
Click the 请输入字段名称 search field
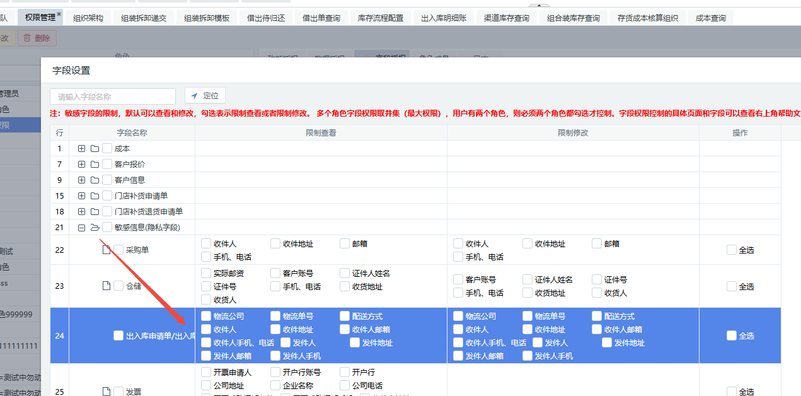(x=113, y=96)
